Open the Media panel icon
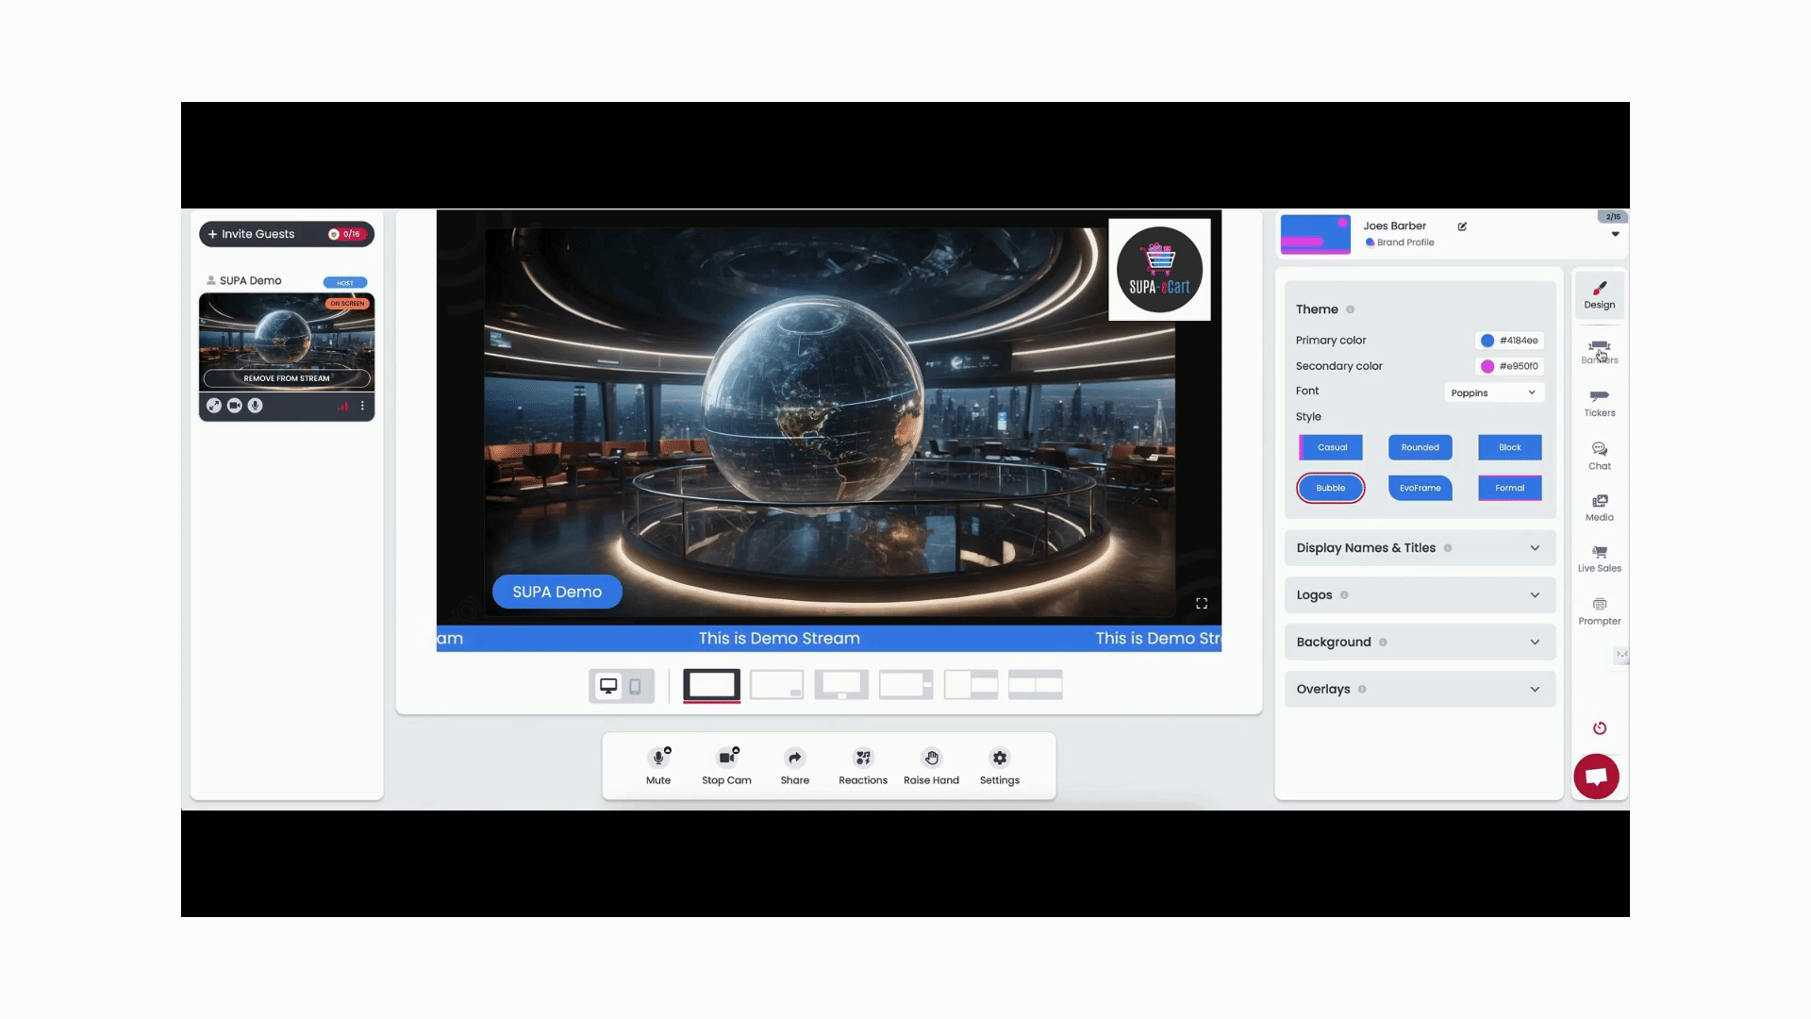The image size is (1811, 1019). [1599, 507]
